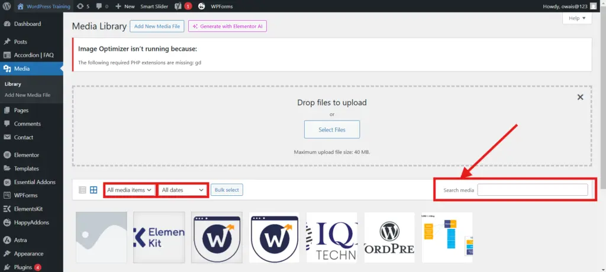The width and height of the screenshot is (606, 272).
Task: Focus the Search media field
Action: [533, 190]
